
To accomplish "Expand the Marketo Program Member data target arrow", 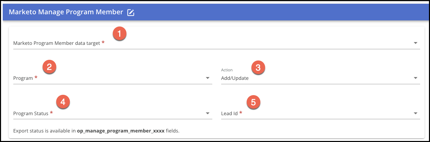I will coord(415,43).
